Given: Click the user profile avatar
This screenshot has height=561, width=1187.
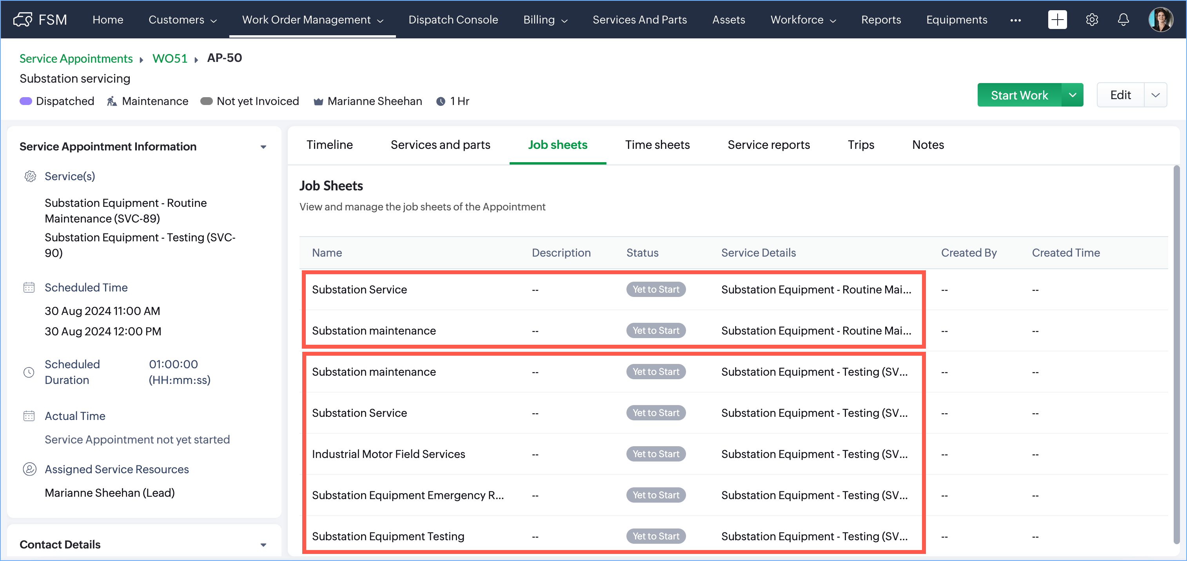Looking at the screenshot, I should (x=1160, y=19).
